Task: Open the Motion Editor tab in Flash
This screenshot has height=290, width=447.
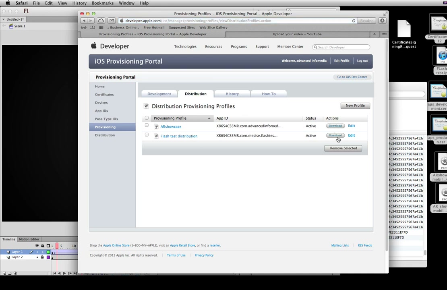Action: 29,239
